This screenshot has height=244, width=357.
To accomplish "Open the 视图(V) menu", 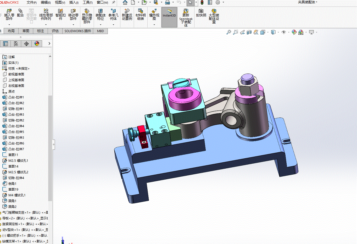I will coord(60,3).
